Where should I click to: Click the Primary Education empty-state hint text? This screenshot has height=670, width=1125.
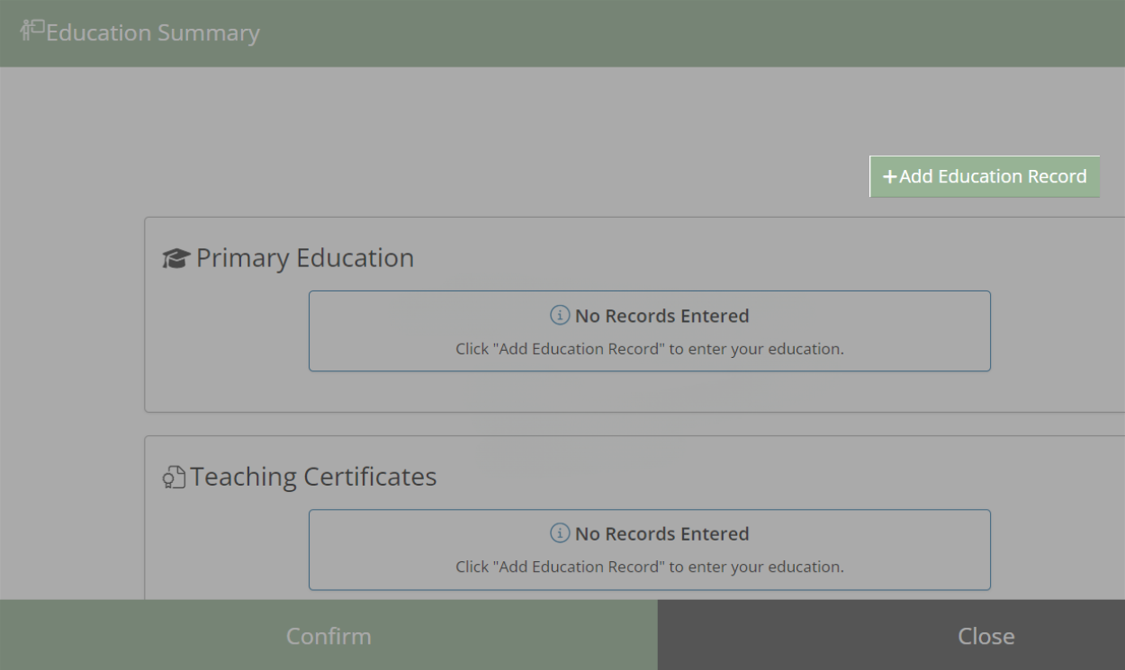(650, 349)
